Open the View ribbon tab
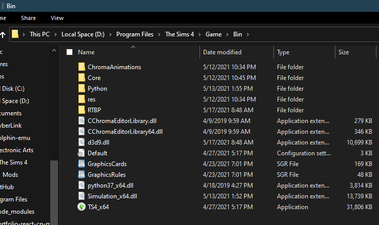379x225 pixels. pos(57,18)
